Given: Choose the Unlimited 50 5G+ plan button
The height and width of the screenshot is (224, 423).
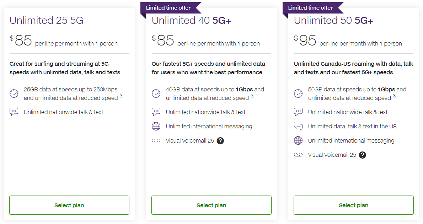Looking at the screenshot, I should (x=354, y=205).
